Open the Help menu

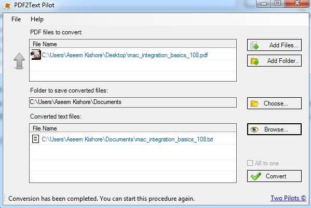click(x=37, y=19)
